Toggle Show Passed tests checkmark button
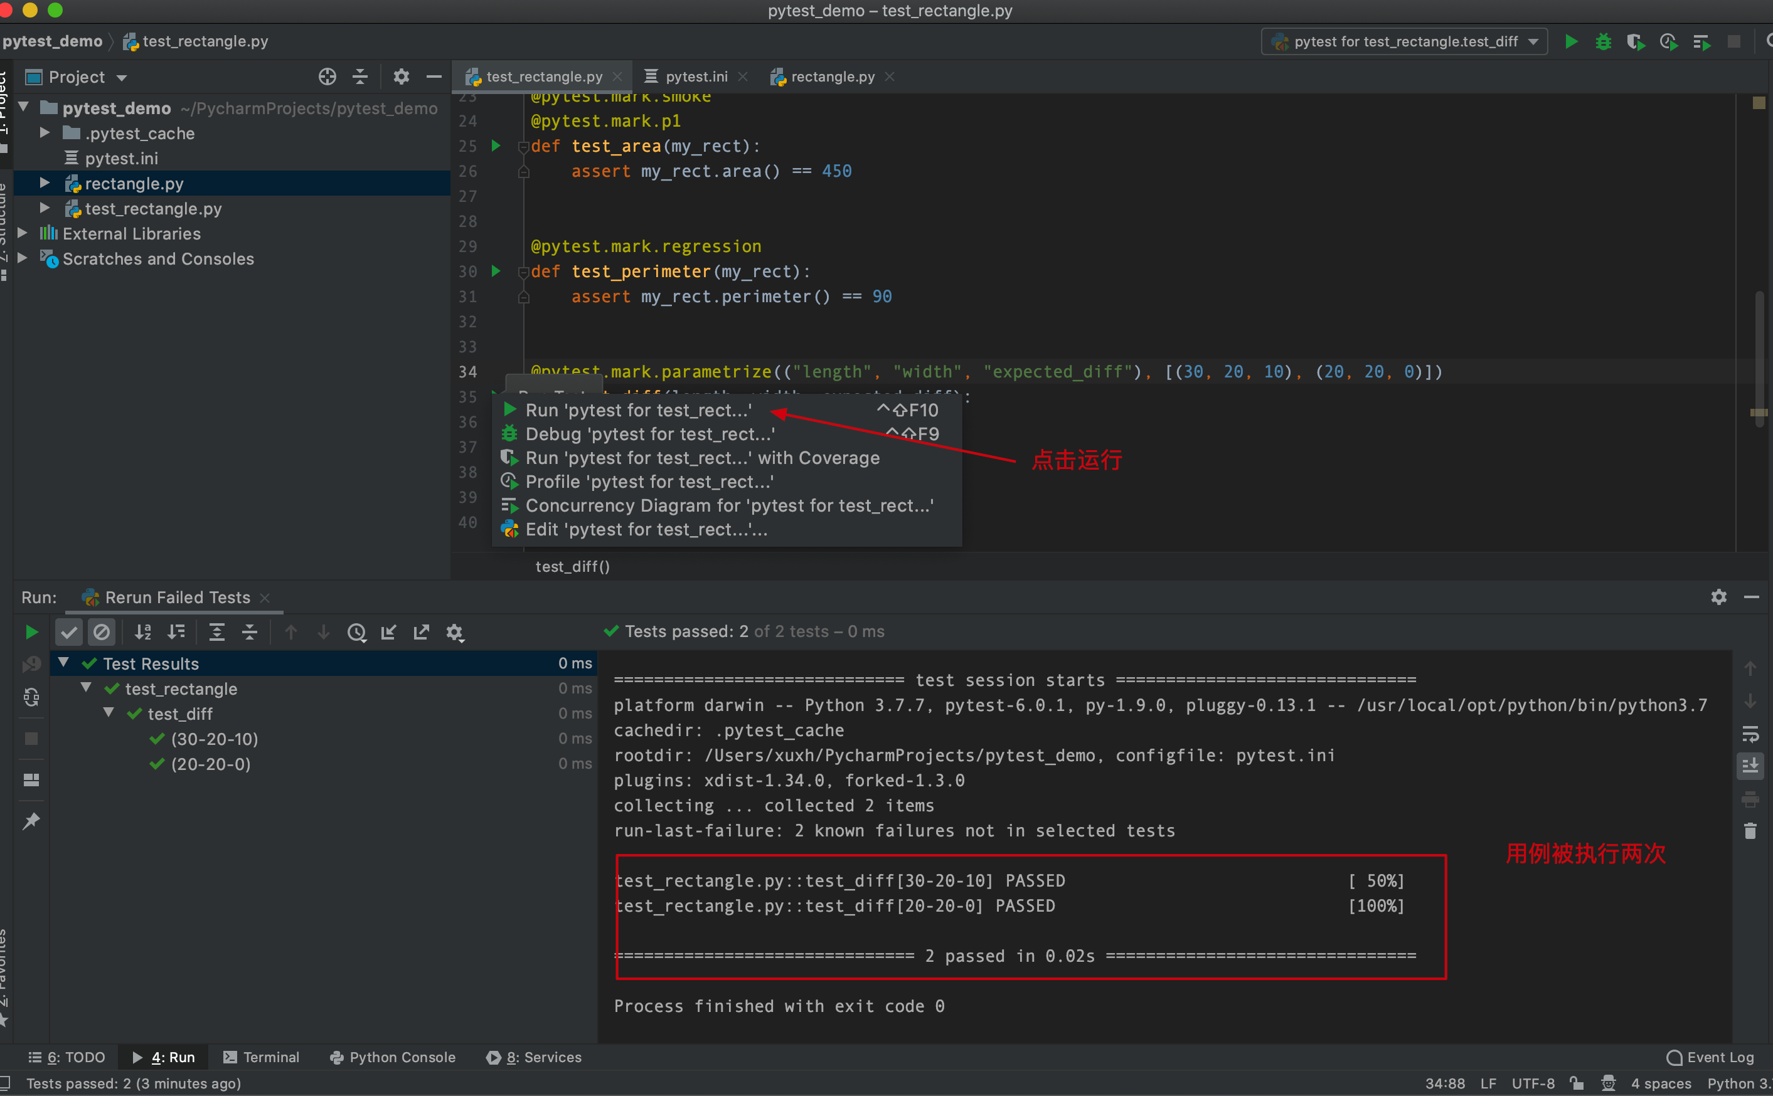This screenshot has width=1773, height=1096. coord(69,632)
